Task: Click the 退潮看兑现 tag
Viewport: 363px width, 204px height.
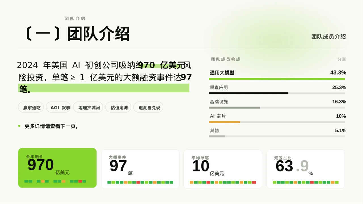Action: pyautogui.click(x=149, y=108)
